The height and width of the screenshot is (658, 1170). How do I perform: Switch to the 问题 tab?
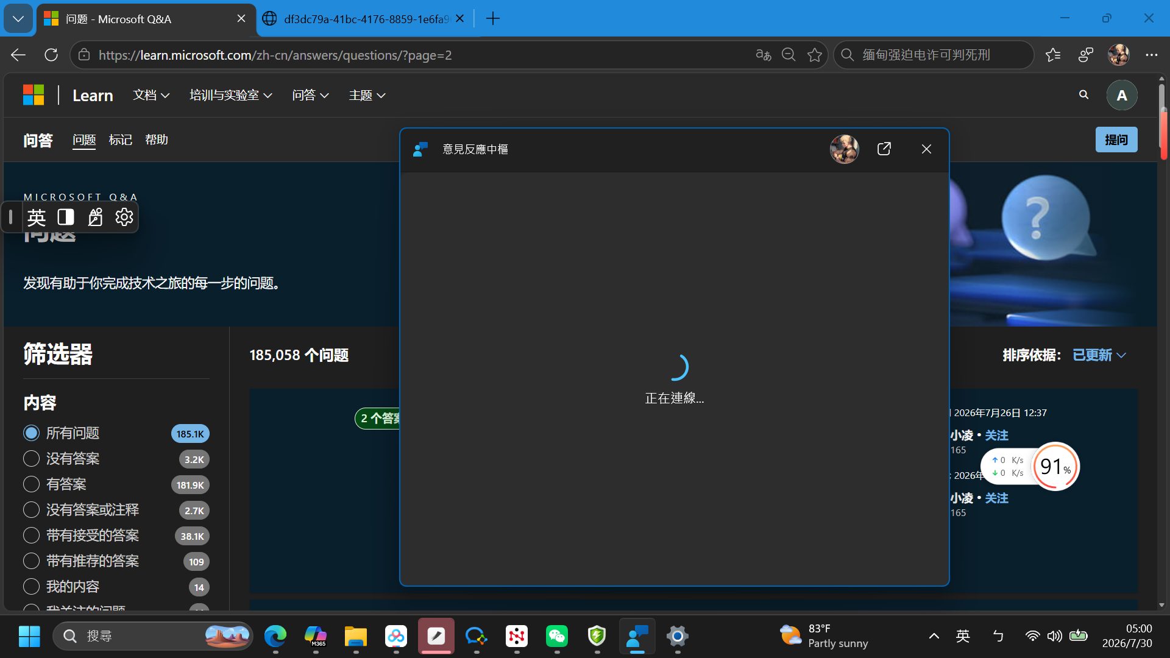(x=84, y=140)
